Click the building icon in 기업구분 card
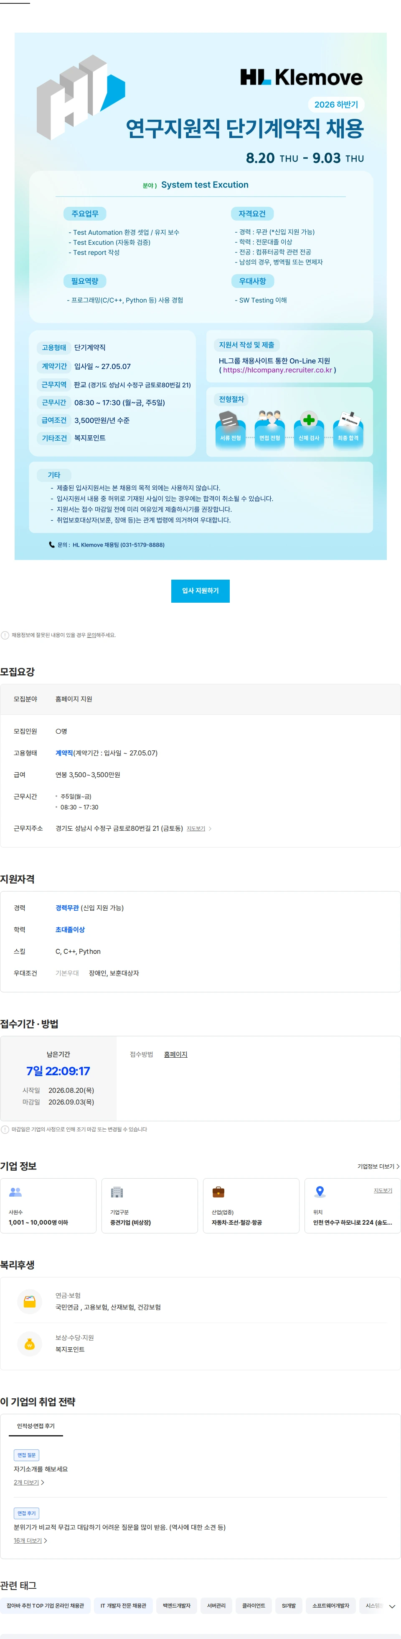The width and height of the screenshot is (401, 1639). (117, 1192)
